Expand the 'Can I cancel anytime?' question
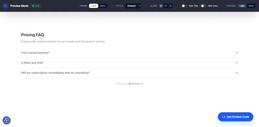 pos(129,53)
